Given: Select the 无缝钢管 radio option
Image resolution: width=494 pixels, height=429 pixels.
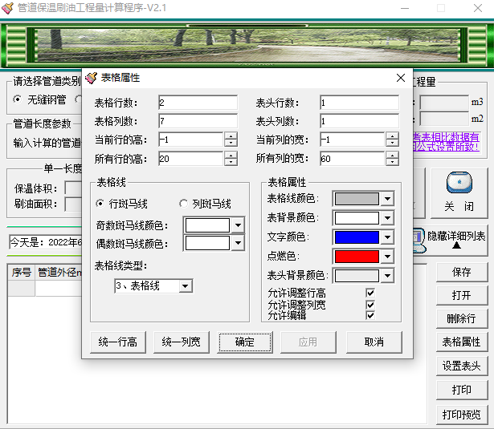Looking at the screenshot, I should point(18,99).
